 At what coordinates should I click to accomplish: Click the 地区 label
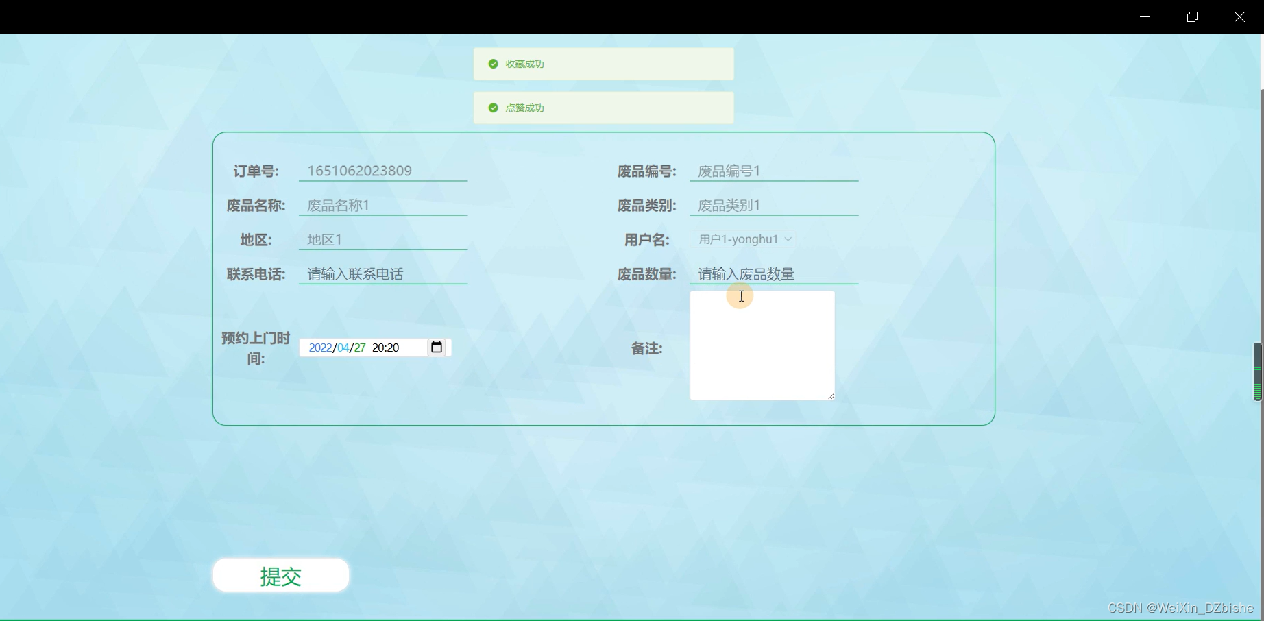coord(256,240)
